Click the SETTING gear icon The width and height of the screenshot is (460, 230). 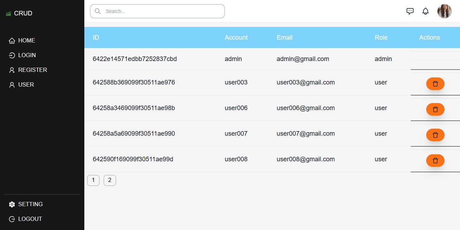12,204
